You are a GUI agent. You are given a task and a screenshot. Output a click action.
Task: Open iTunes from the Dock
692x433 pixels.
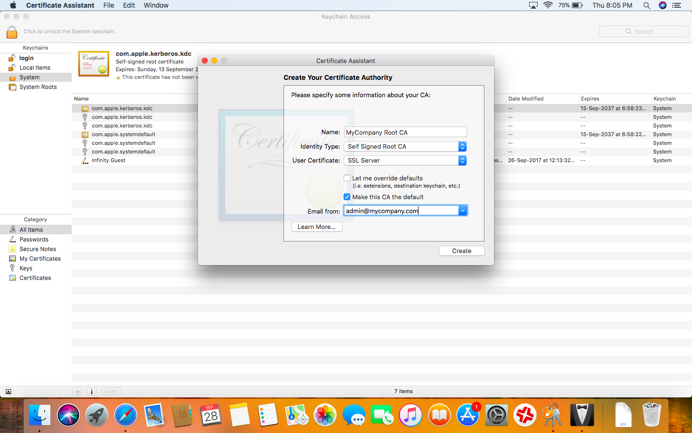click(x=411, y=415)
